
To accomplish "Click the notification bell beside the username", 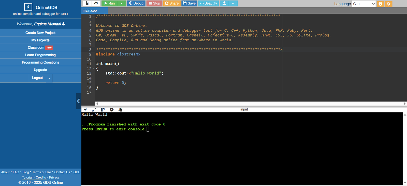I will pyautogui.click(x=63, y=24).
